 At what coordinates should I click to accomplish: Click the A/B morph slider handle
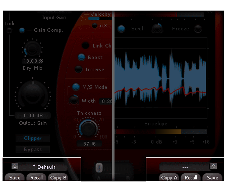point(99,168)
